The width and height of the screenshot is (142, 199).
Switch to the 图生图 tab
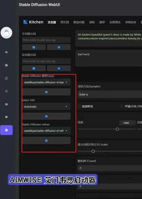pyautogui.click(x=65, y=22)
